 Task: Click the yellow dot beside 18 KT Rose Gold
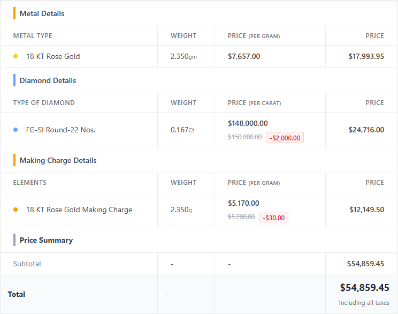pyautogui.click(x=16, y=56)
